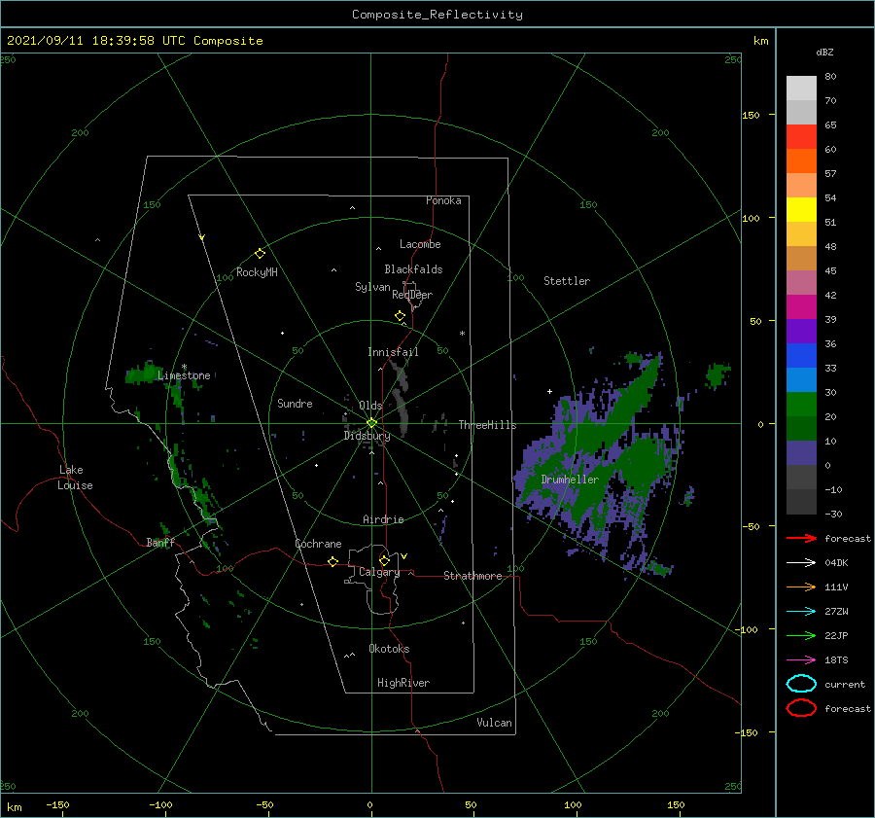Click the cyan current ellipse icon

point(801,684)
